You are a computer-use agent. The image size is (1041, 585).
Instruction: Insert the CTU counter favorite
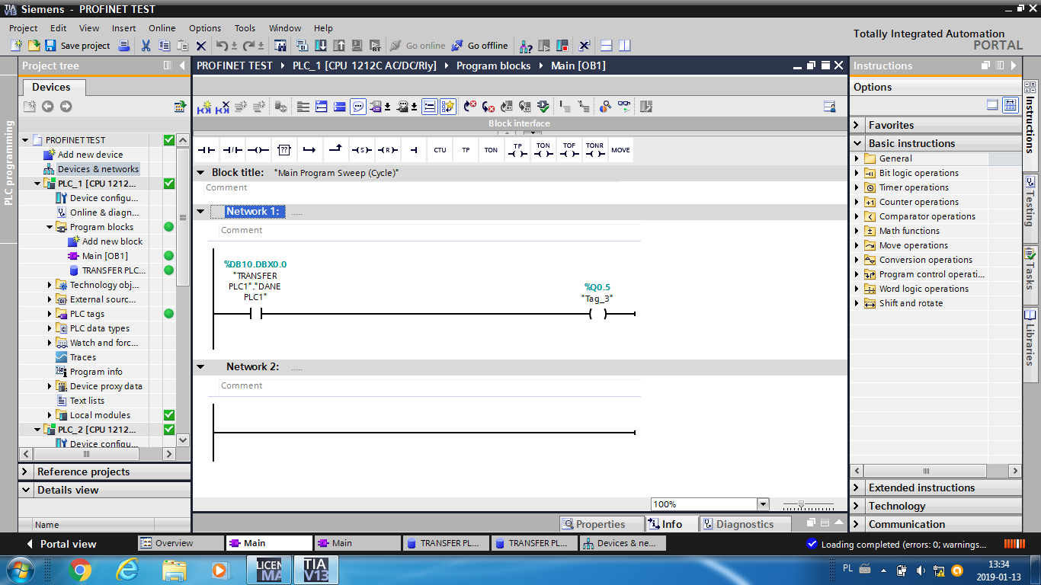440,150
